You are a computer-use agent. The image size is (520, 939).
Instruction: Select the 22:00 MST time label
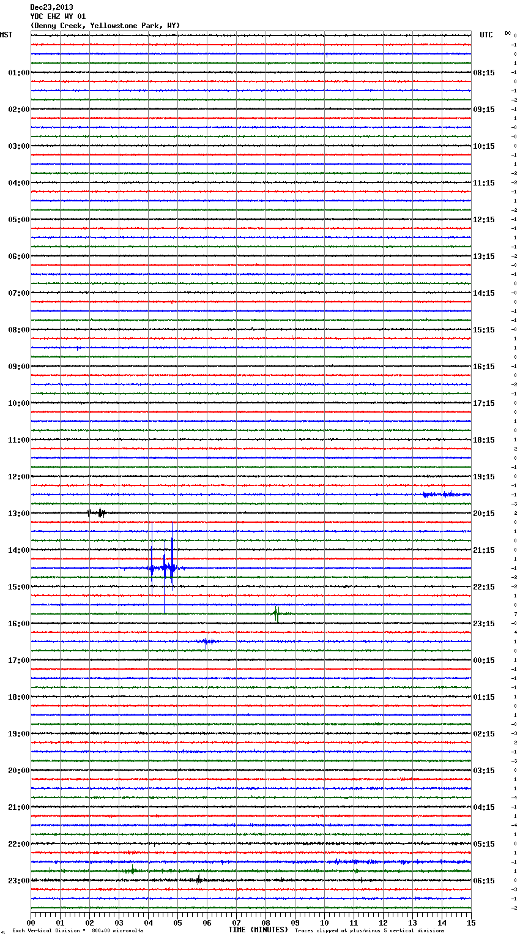(18, 844)
